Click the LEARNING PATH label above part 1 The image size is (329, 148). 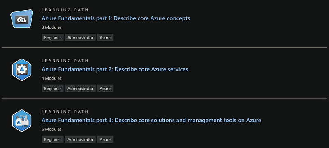(65, 10)
